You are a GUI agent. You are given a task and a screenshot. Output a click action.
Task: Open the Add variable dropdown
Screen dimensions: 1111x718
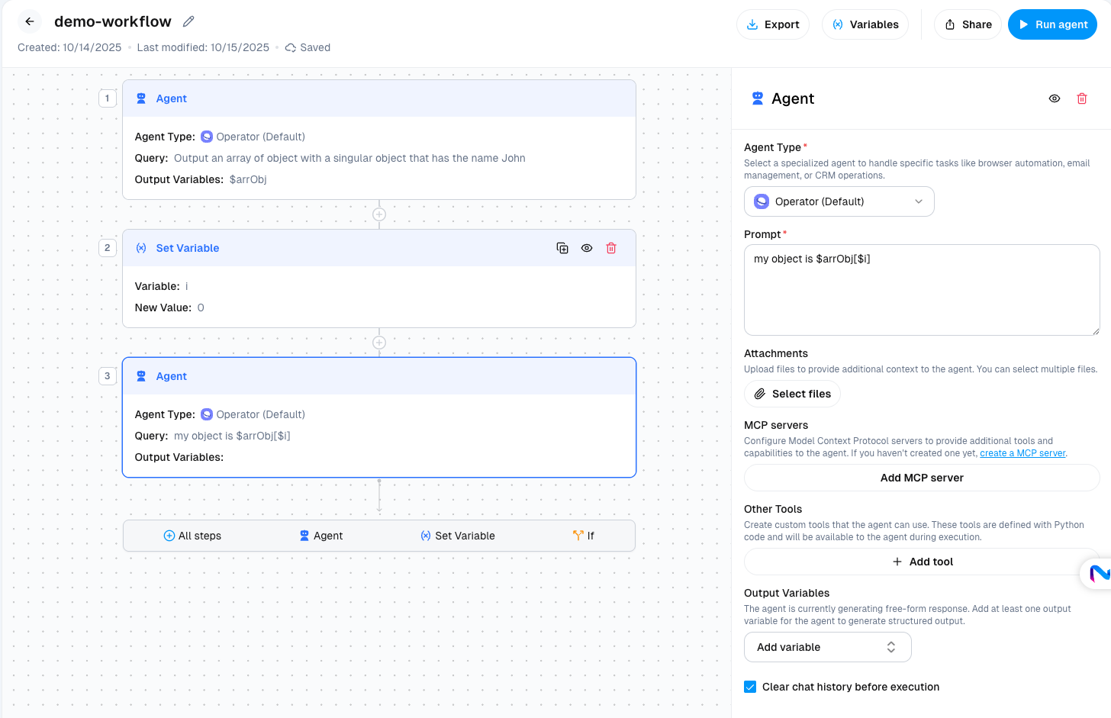[828, 646]
